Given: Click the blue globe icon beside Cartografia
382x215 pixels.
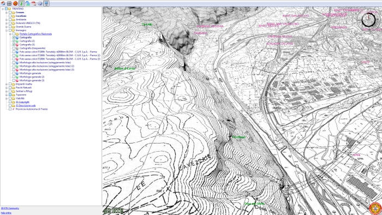Looking at the screenshot, I should (17, 38).
